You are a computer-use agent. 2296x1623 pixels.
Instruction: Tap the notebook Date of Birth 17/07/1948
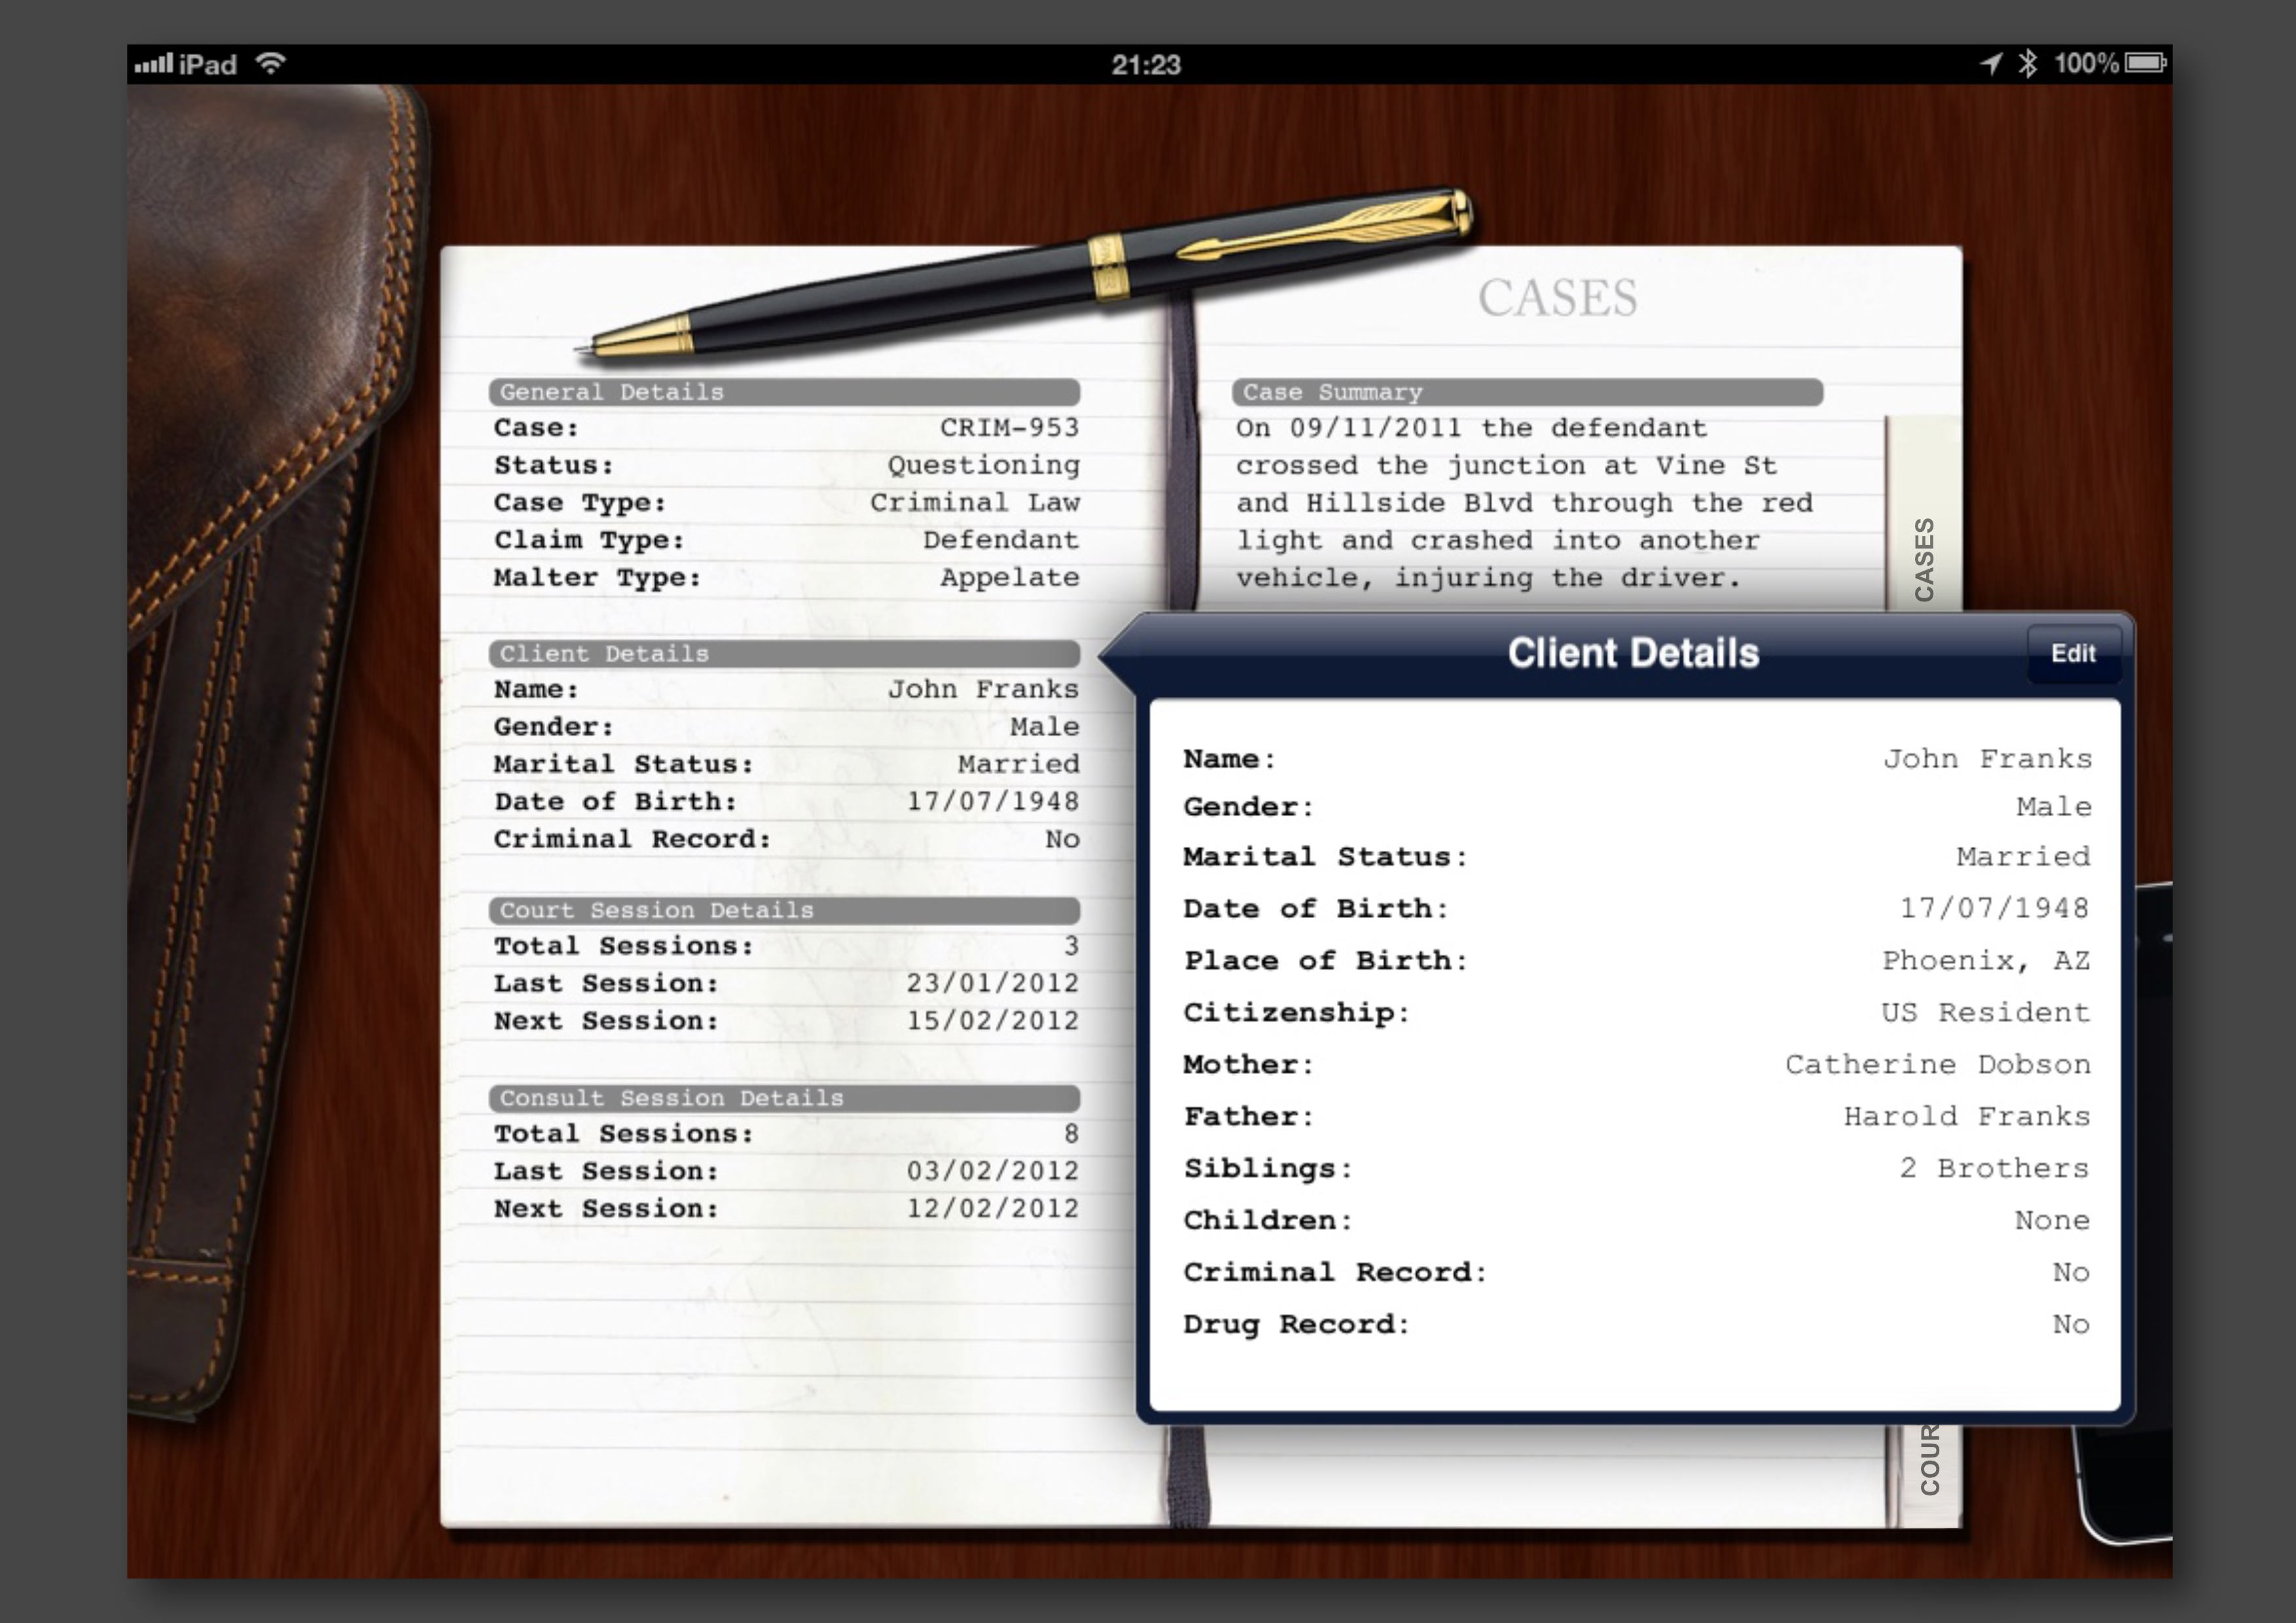pyautogui.click(x=992, y=802)
